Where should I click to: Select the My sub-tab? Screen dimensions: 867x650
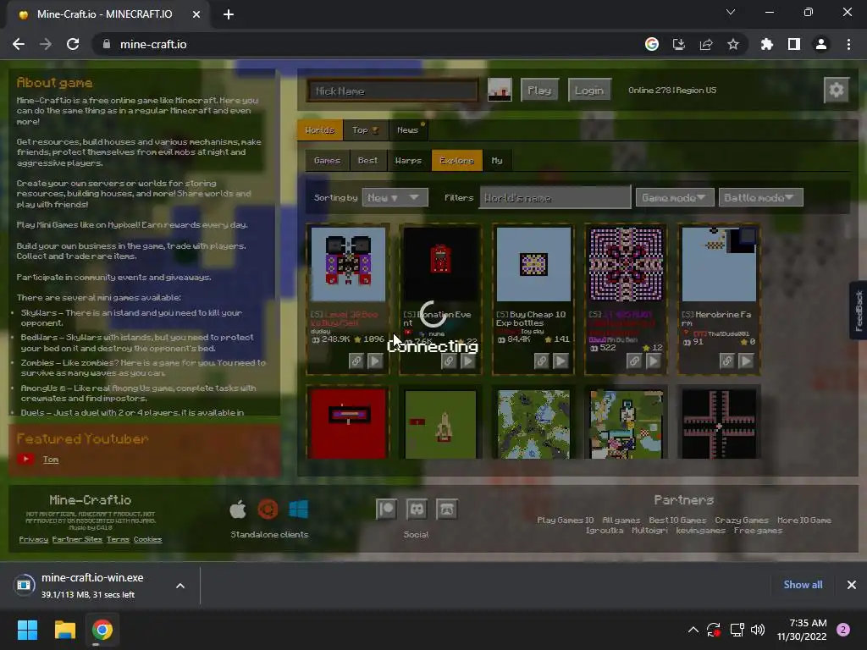click(497, 160)
